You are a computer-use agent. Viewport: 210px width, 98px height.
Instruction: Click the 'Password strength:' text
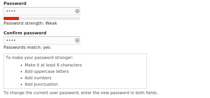tap(24, 23)
